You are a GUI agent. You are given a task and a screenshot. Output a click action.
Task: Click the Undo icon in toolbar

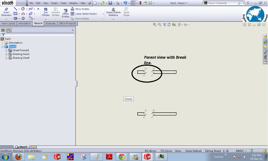(125, 3)
